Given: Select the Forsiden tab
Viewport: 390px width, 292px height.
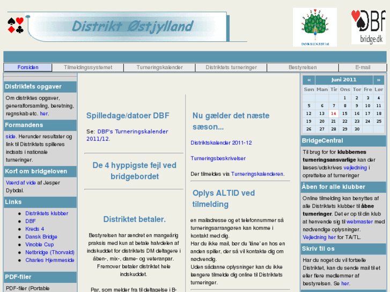Looking at the screenshot, I should click(28, 68).
